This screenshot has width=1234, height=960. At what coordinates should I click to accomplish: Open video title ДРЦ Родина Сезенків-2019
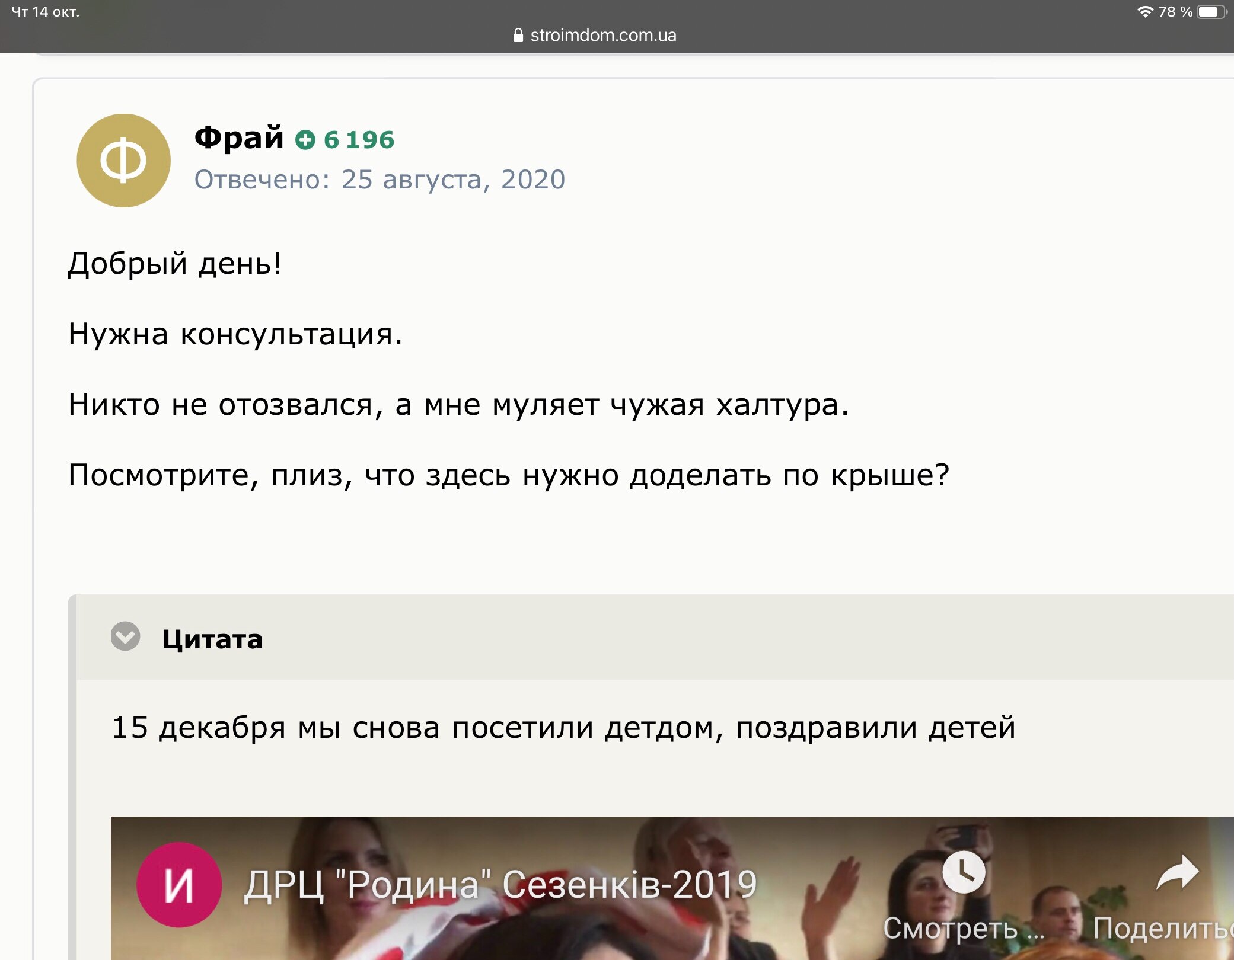point(501,885)
